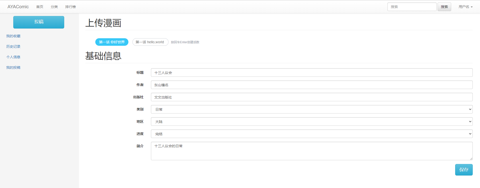
Task: Open the 地区 region dropdown
Action: coord(311,121)
